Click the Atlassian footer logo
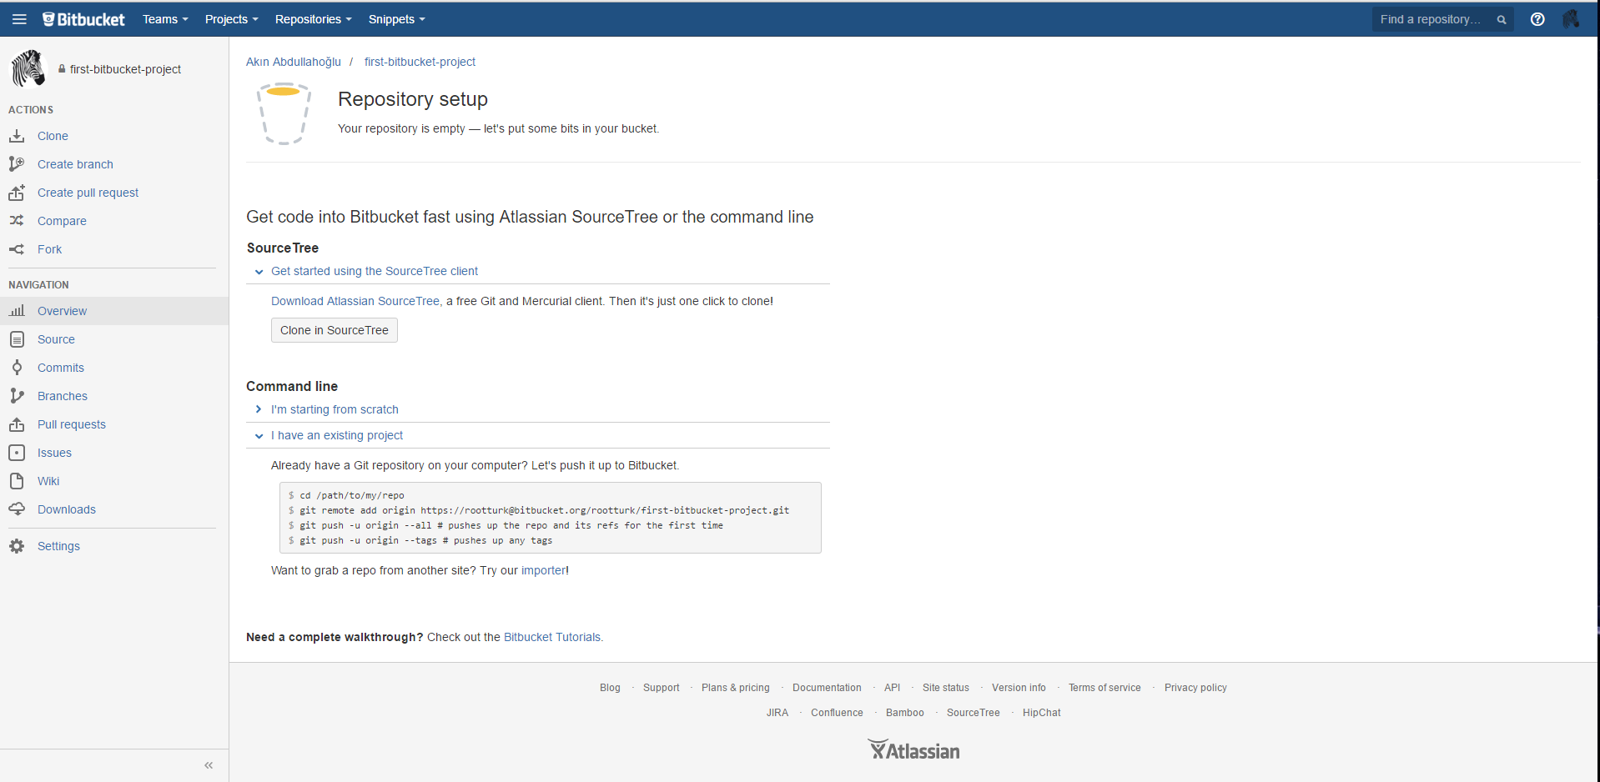Image resolution: width=1600 pixels, height=782 pixels. [x=913, y=749]
